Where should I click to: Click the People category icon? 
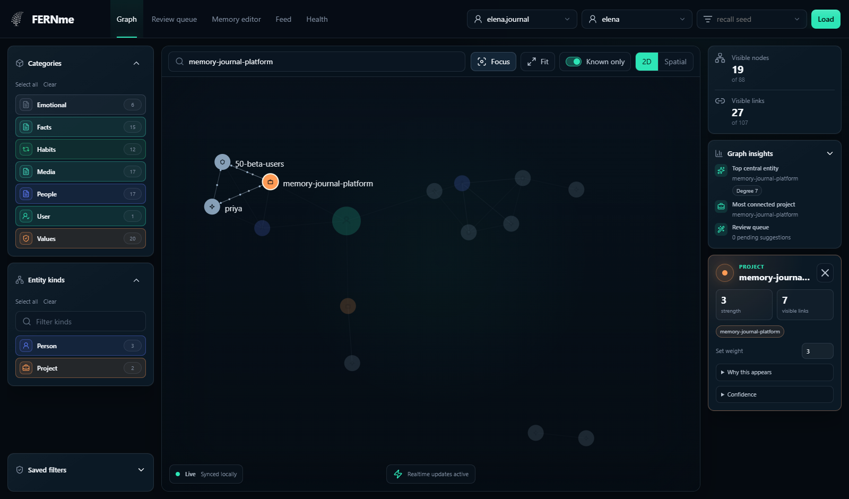click(x=26, y=194)
